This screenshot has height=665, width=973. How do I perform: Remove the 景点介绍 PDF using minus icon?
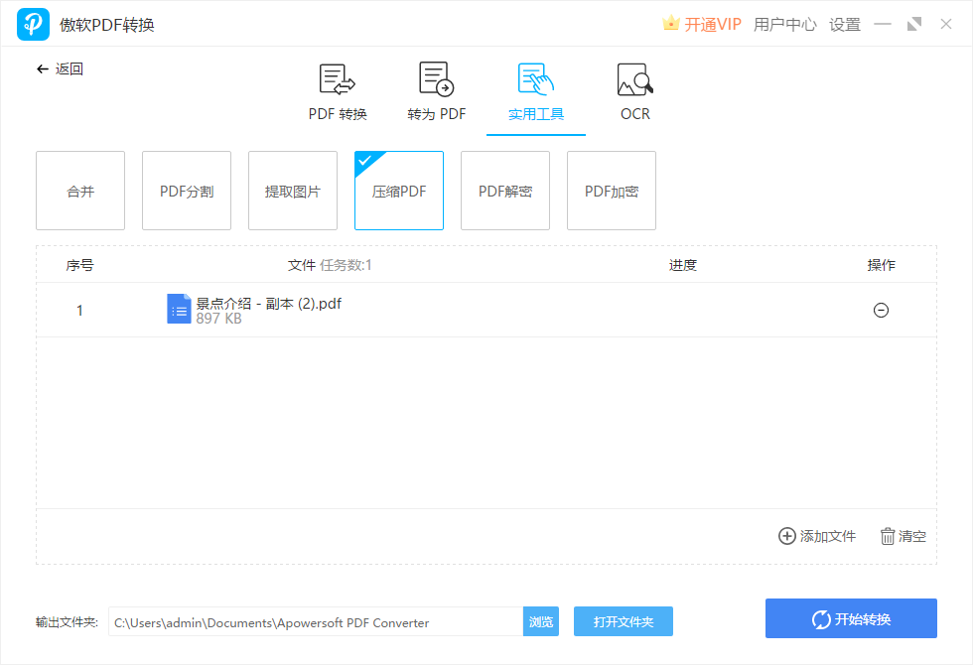tap(881, 310)
